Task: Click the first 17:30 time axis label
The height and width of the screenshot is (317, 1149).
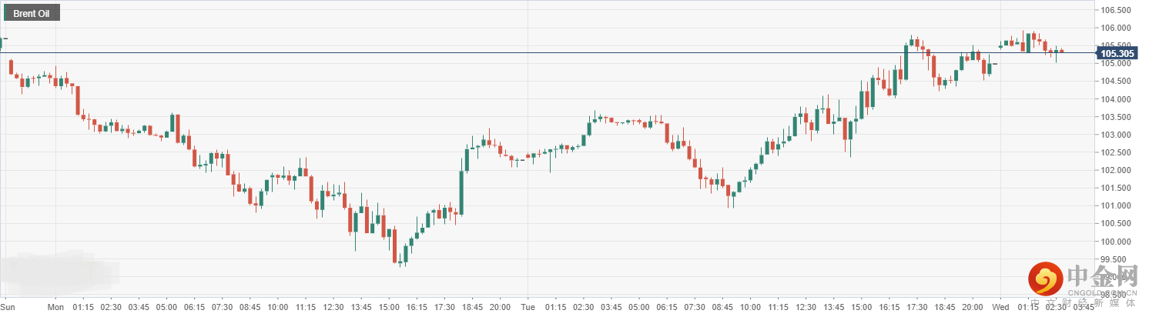Action: point(444,307)
